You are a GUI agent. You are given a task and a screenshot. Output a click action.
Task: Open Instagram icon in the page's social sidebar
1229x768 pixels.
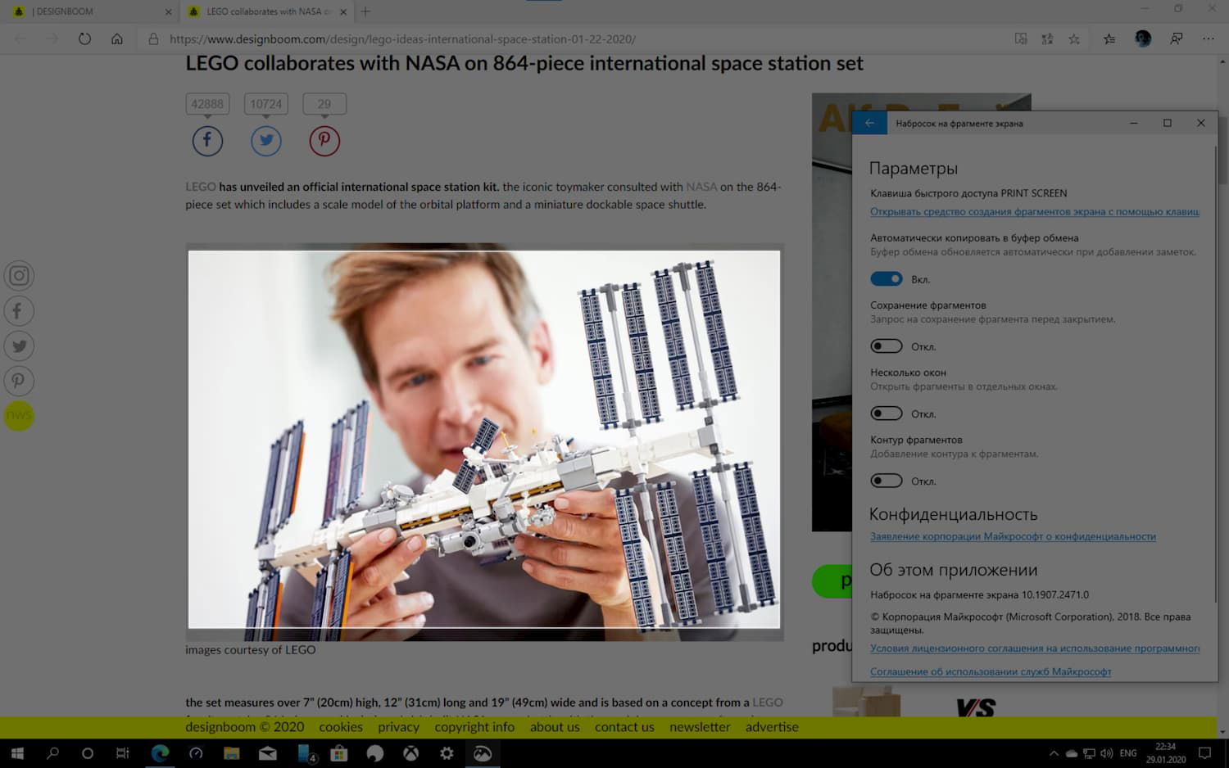pos(19,276)
